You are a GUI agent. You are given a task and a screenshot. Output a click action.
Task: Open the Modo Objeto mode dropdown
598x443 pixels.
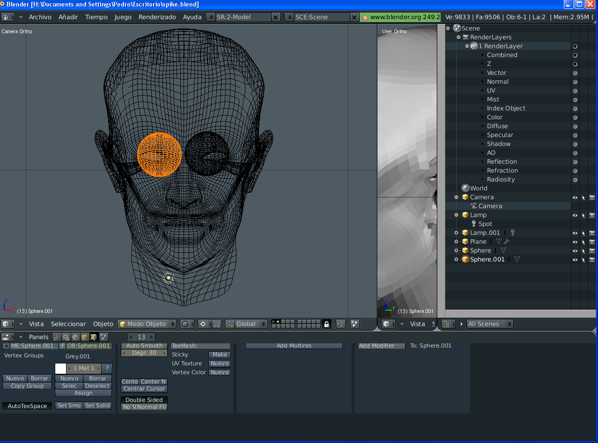coord(147,324)
